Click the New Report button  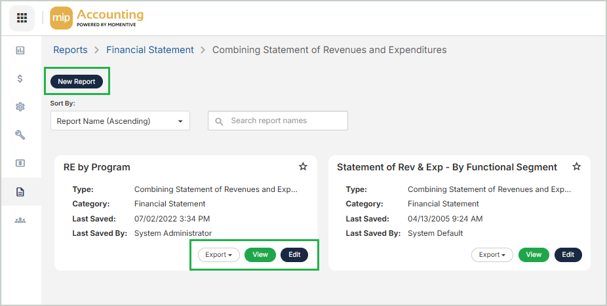77,82
